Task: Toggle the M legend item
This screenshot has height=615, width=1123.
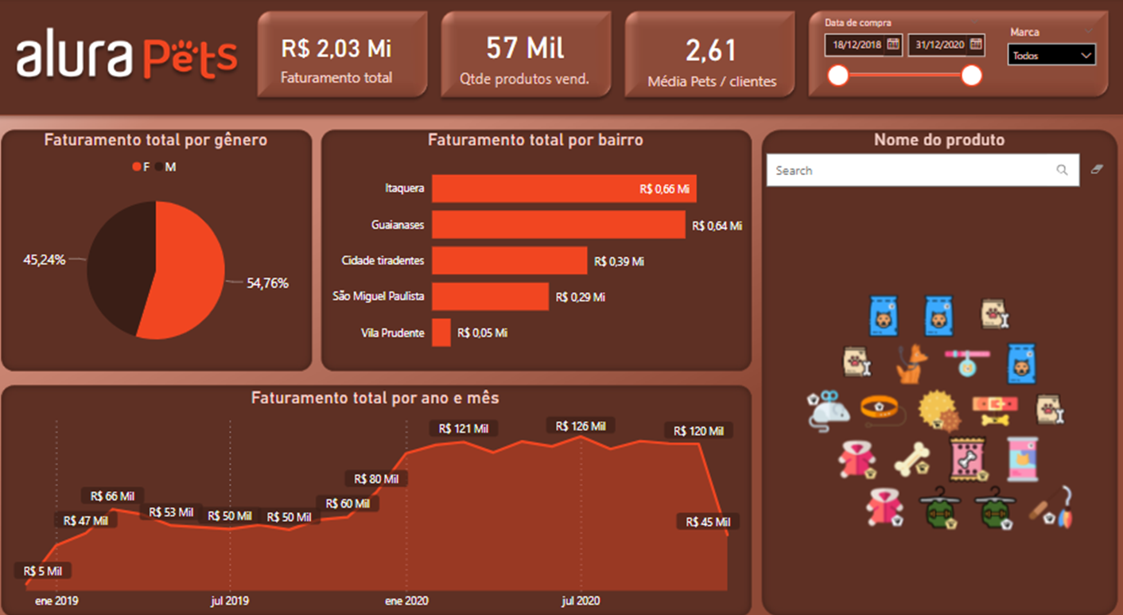Action: (x=165, y=167)
